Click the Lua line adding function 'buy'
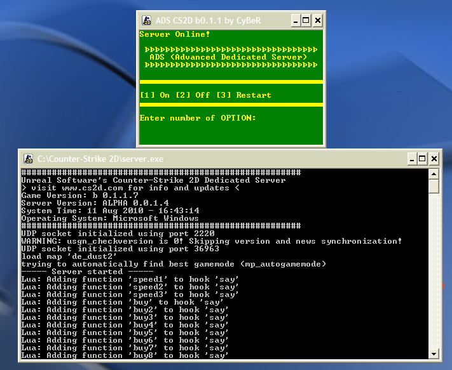This screenshot has height=370, width=452. coord(123,302)
